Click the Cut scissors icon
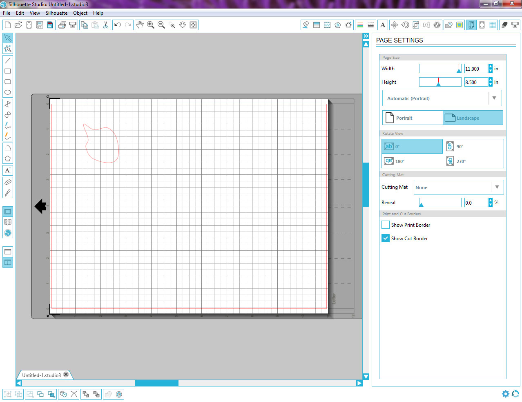The image size is (522, 402). (106, 25)
